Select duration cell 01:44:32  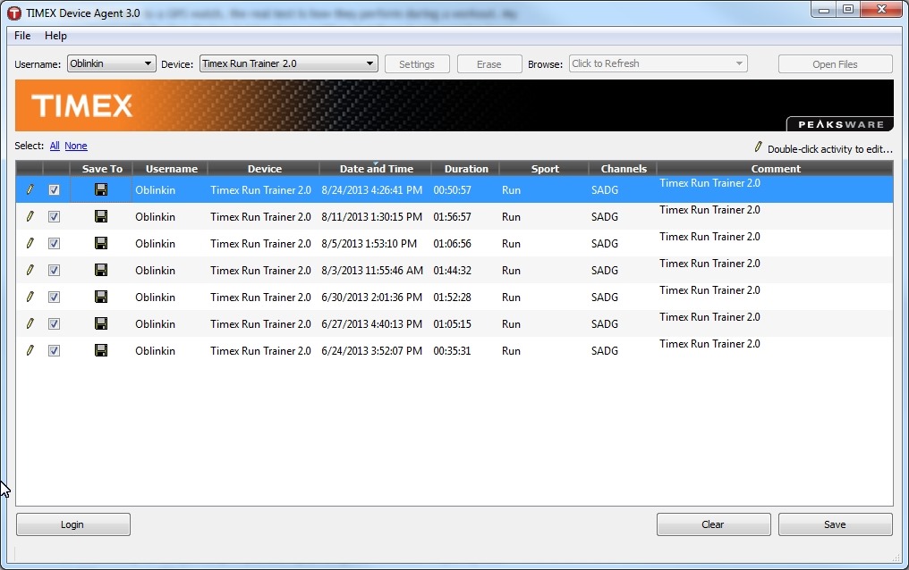click(x=452, y=270)
